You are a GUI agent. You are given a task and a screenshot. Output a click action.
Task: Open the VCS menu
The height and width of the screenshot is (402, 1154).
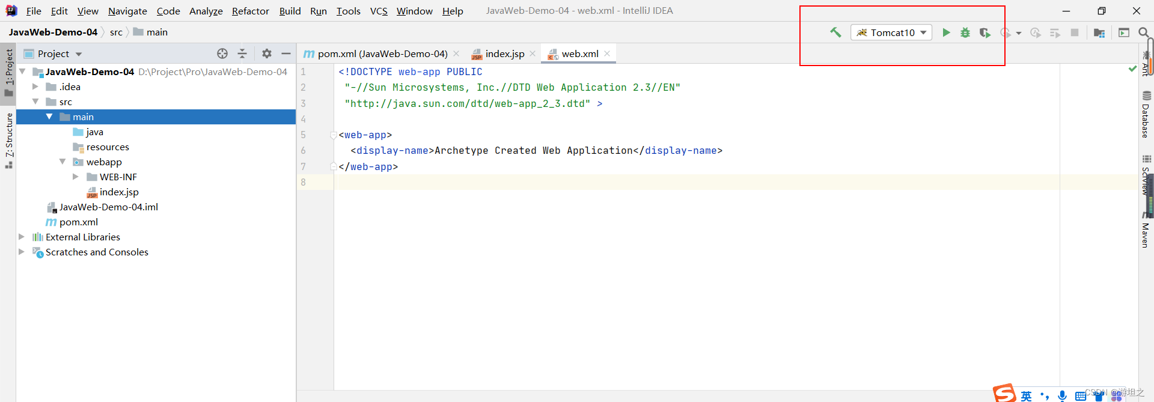(379, 11)
